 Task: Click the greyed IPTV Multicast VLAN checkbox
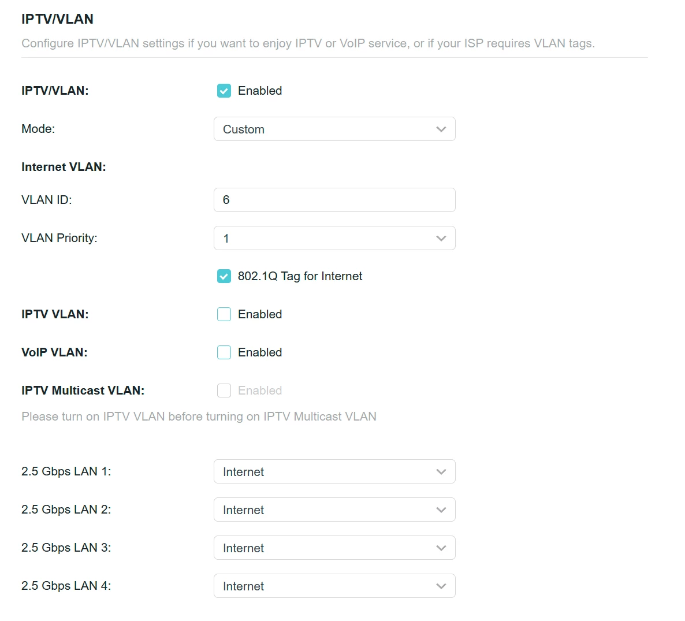coord(224,391)
